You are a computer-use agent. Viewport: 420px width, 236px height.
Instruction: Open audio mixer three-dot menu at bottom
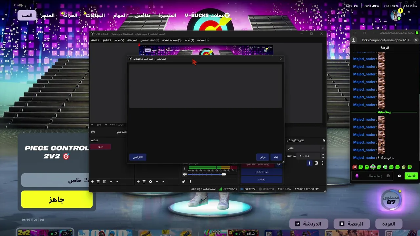coord(190,182)
